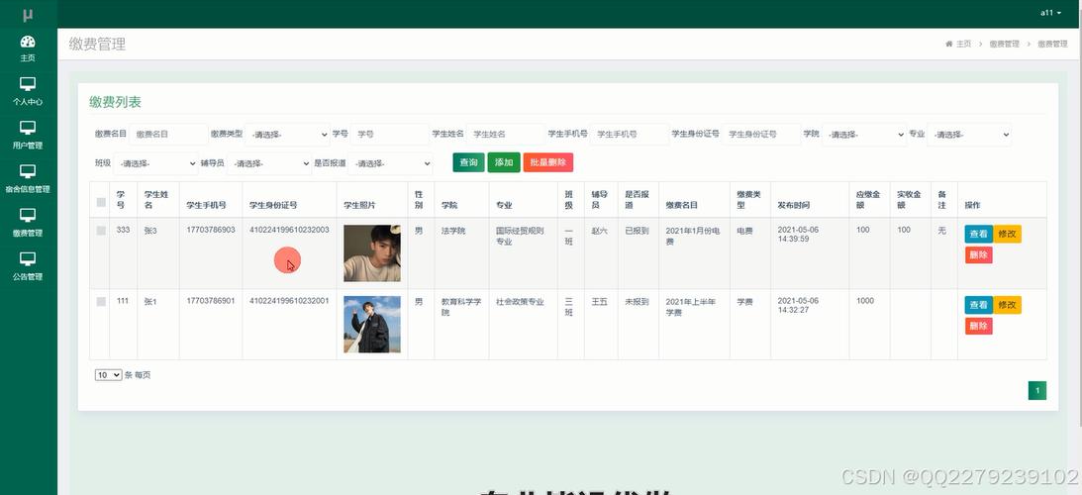Focus the 学号 search field

pos(390,135)
